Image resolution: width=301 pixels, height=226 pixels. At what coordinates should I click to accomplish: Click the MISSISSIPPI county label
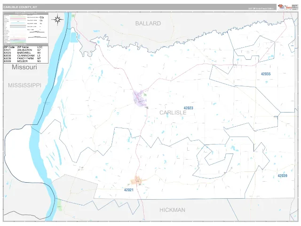pos(24,85)
